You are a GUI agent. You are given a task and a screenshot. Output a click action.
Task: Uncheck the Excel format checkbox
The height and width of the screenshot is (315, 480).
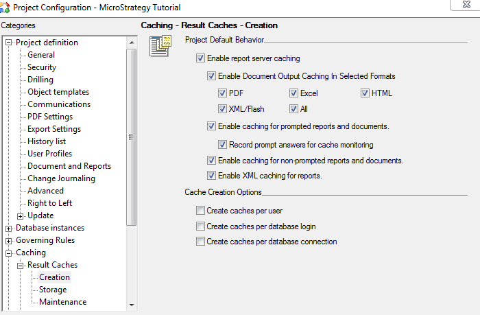293,93
